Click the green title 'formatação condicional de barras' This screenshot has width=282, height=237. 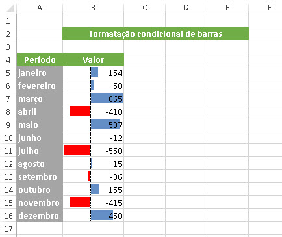[155, 34]
